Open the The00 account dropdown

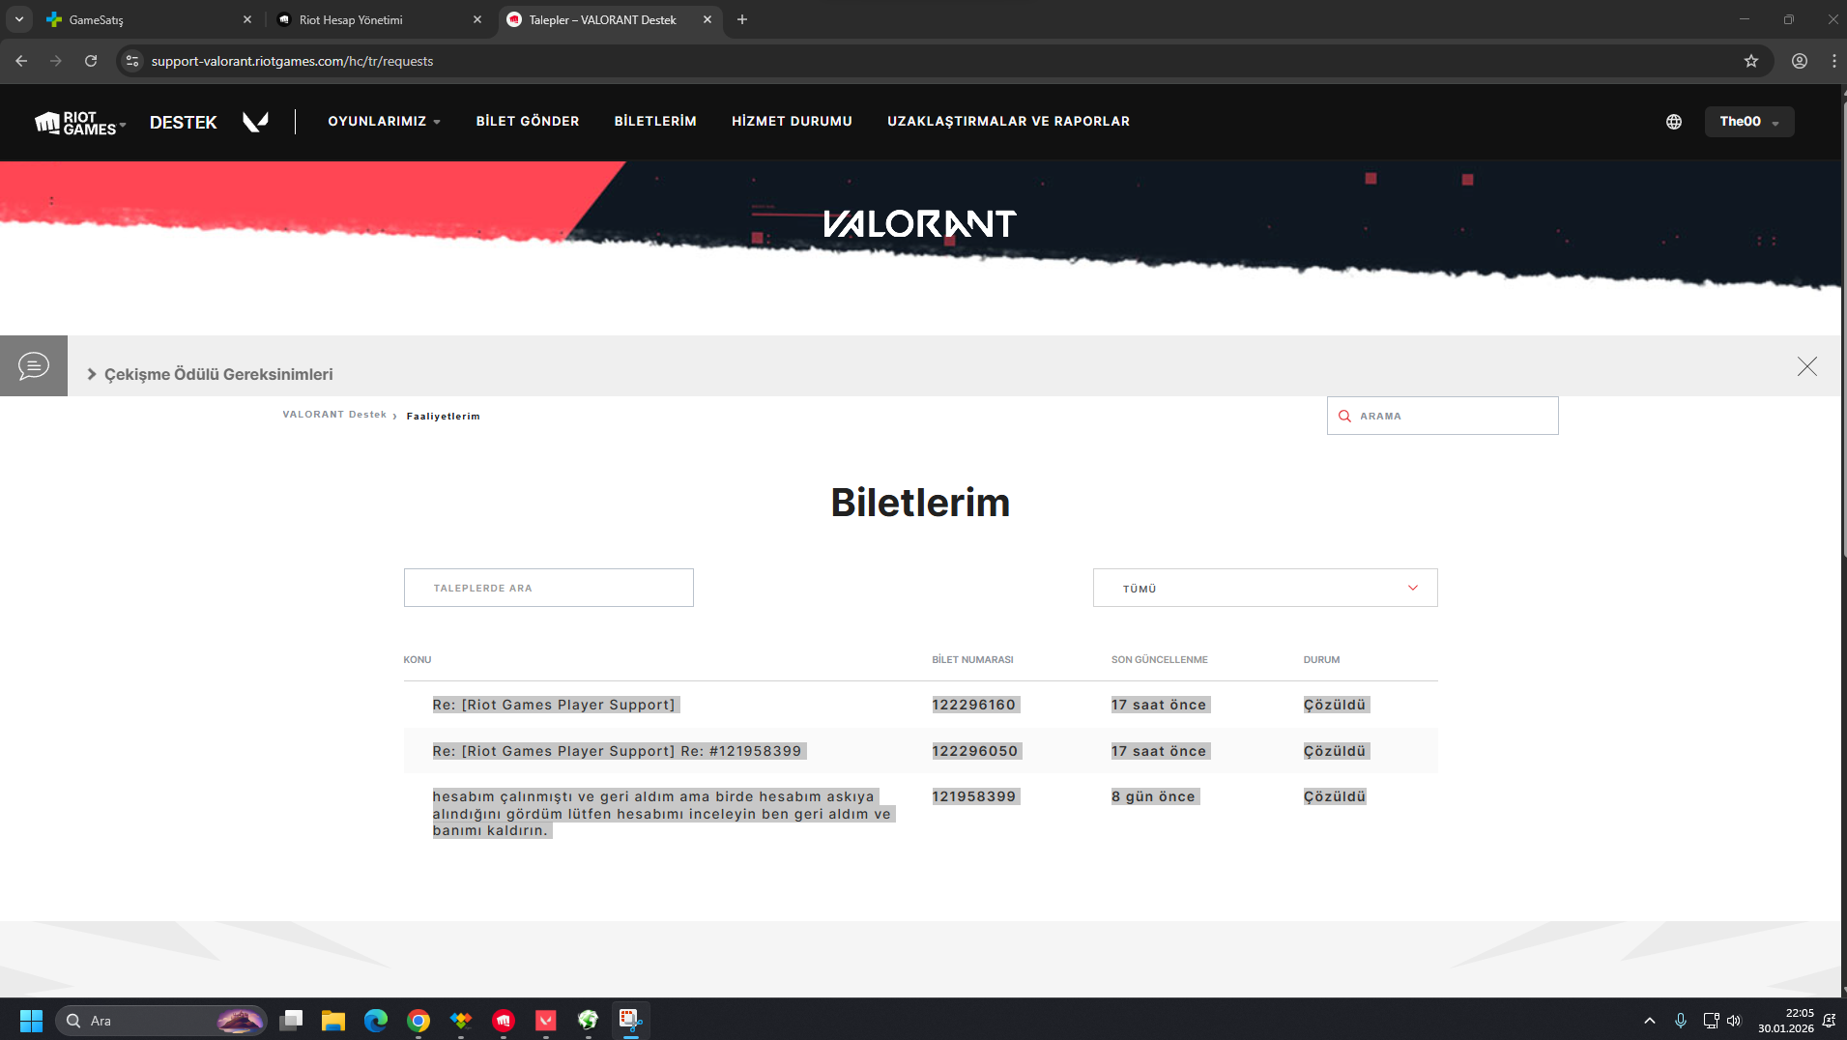[1749, 122]
